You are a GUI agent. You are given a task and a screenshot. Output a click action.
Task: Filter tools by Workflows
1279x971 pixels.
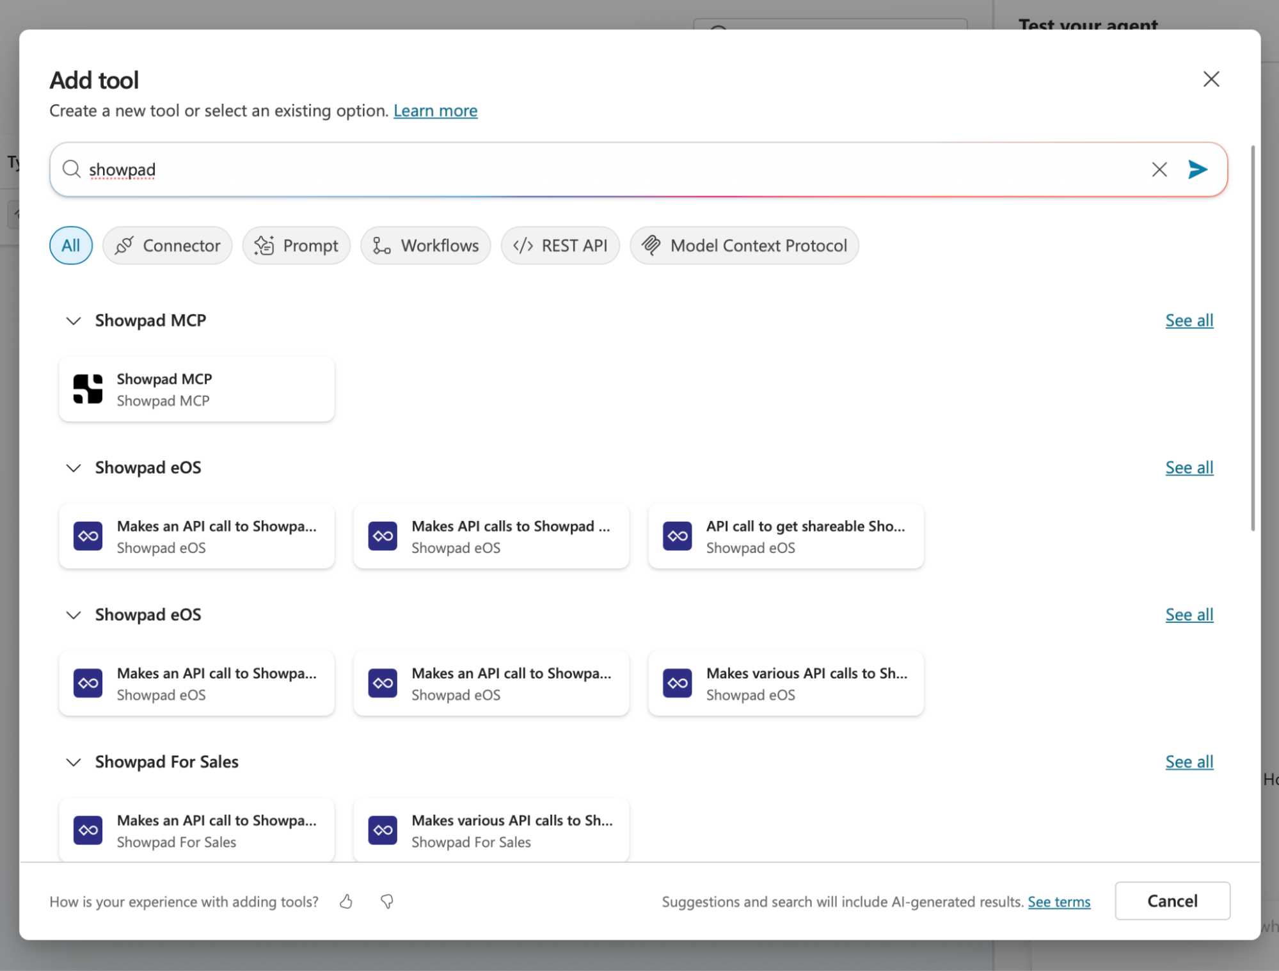(x=425, y=245)
